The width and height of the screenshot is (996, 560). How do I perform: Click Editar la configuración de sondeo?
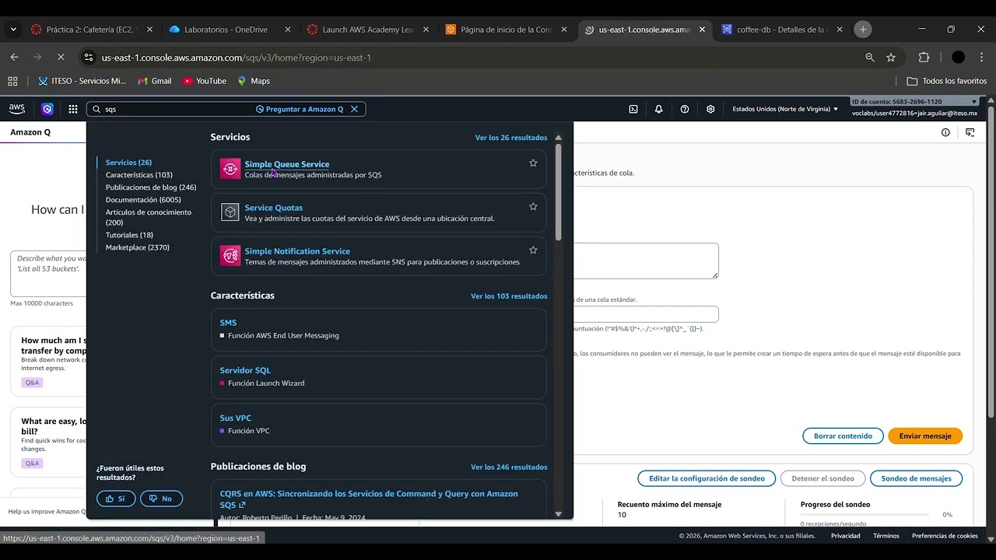click(707, 478)
